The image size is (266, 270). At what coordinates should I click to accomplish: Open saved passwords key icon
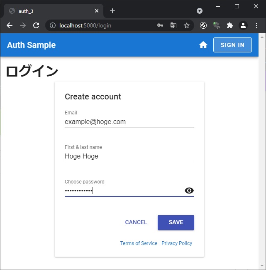tap(160, 25)
